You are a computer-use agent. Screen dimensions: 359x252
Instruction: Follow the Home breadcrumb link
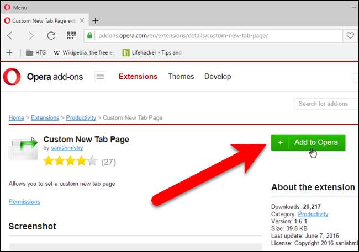point(16,118)
